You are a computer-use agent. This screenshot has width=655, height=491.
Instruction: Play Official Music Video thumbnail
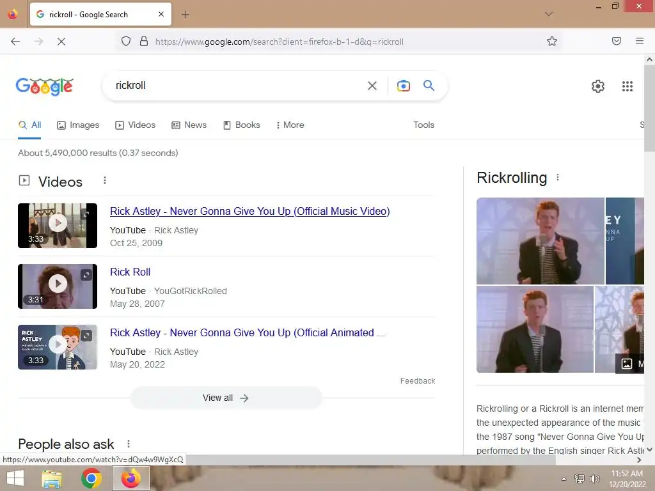(58, 226)
